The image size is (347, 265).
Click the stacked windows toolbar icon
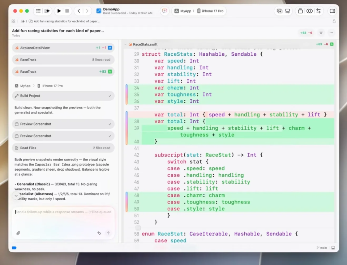pyautogui.click(x=300, y=11)
